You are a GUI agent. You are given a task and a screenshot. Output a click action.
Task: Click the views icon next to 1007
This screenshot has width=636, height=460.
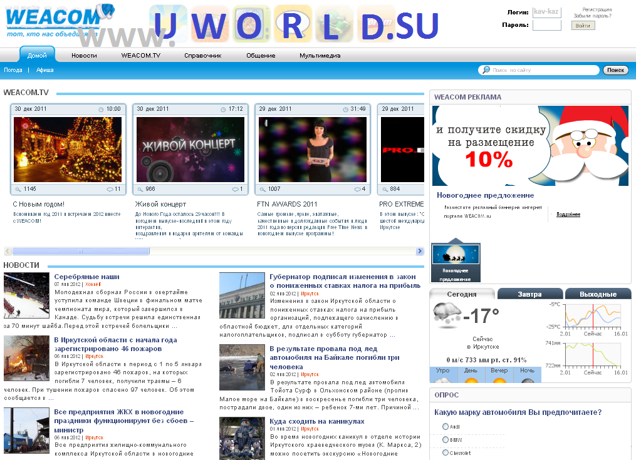point(263,189)
